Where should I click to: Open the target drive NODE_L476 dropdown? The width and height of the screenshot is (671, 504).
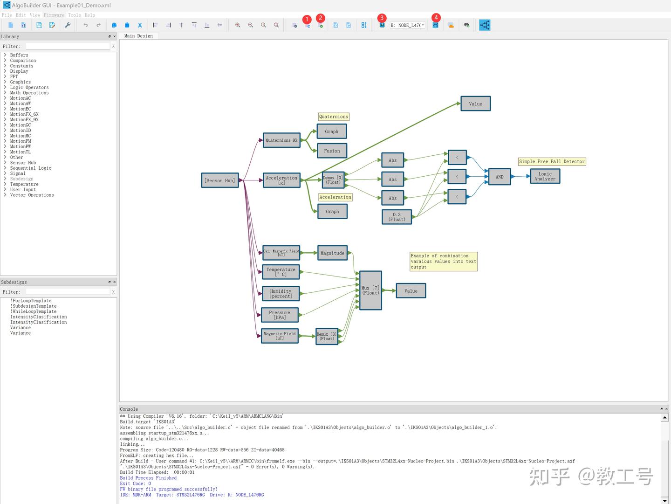click(x=408, y=25)
